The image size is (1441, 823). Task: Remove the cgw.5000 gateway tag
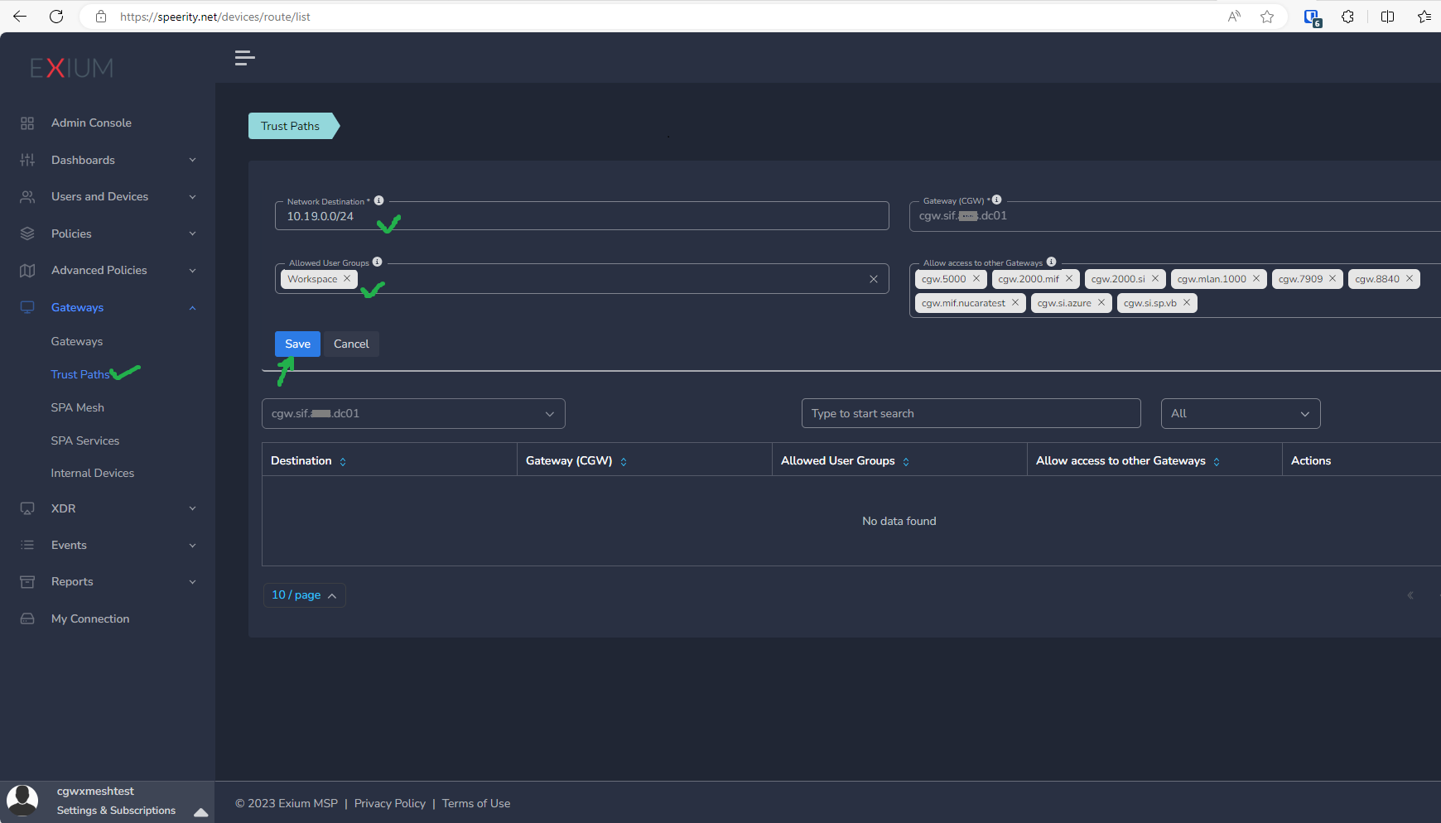[977, 279]
